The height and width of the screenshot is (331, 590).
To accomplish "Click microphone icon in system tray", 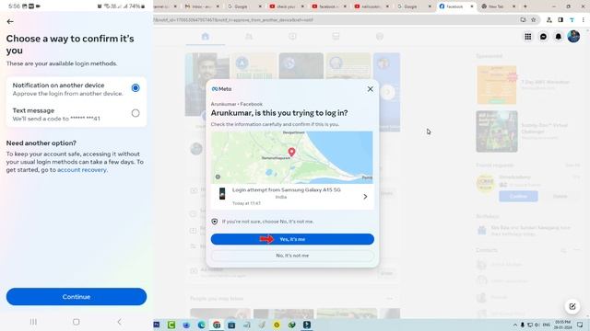I will pyautogui.click(x=523, y=325).
